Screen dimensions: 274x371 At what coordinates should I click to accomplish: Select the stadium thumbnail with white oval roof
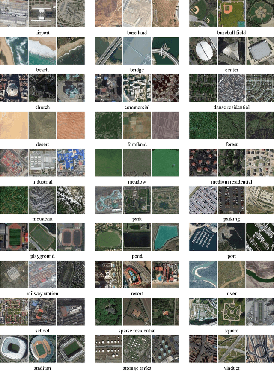pyautogui.click(x=14, y=349)
